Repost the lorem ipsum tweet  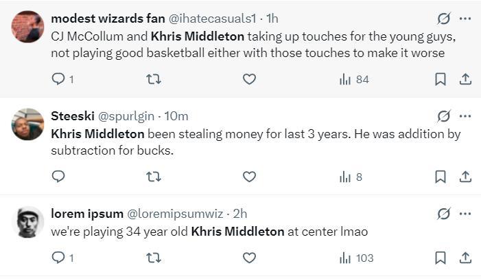154,258
